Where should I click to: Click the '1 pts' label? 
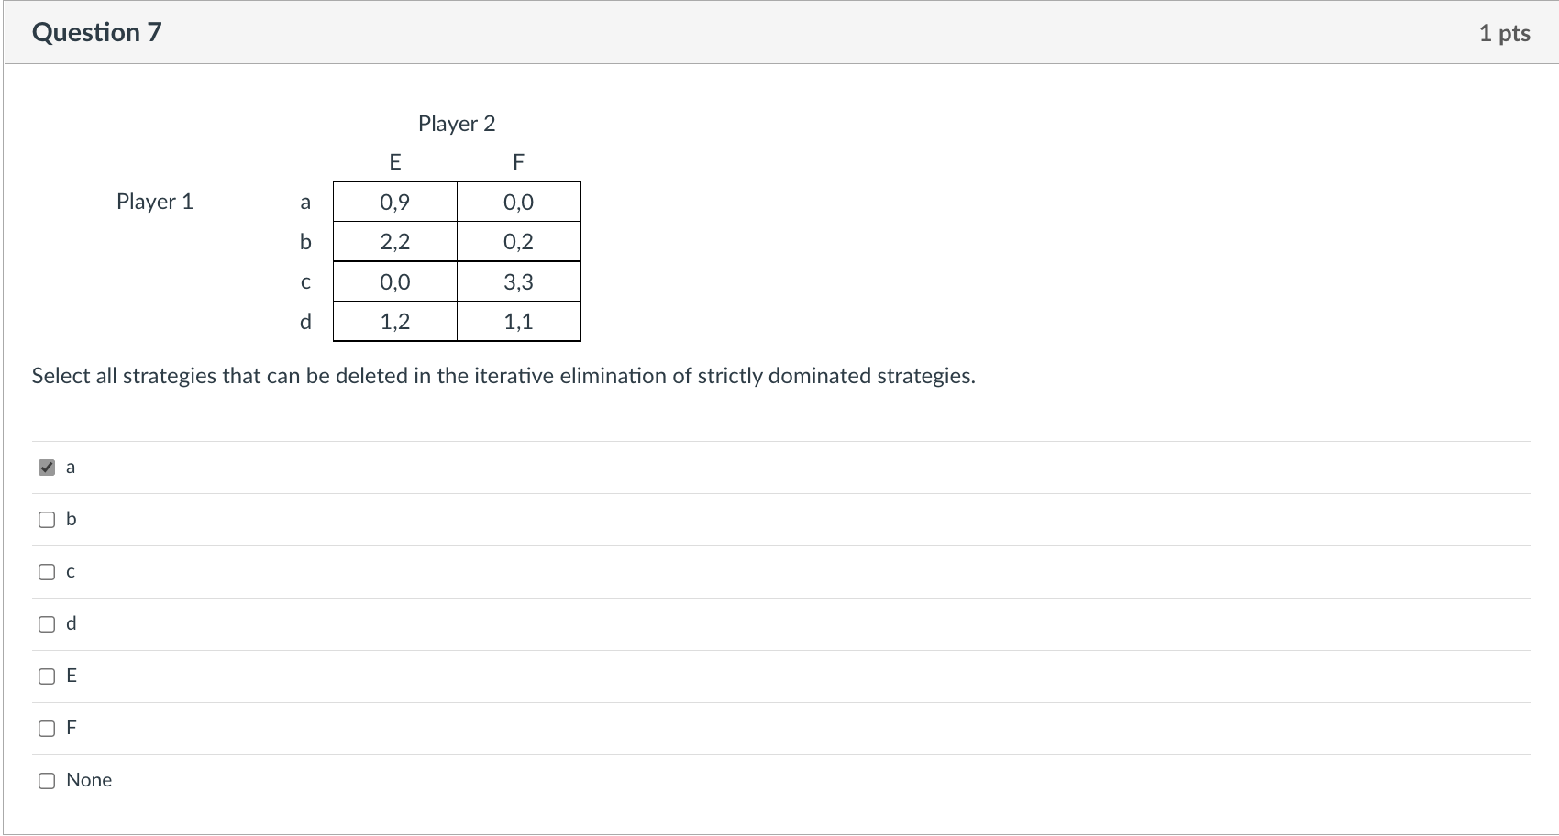(x=1504, y=33)
